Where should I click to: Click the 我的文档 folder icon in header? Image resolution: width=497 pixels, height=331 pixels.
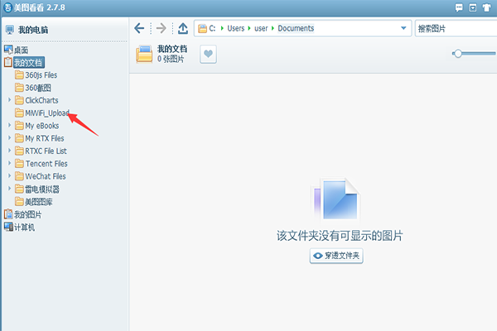[x=144, y=54]
